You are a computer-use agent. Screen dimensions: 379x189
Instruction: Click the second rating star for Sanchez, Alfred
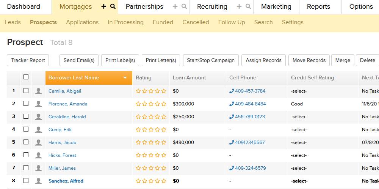(x=144, y=181)
